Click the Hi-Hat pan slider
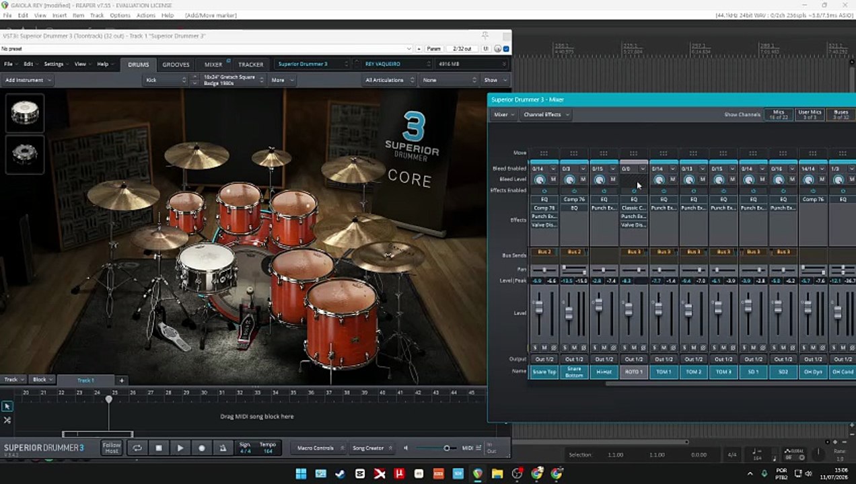 click(604, 270)
